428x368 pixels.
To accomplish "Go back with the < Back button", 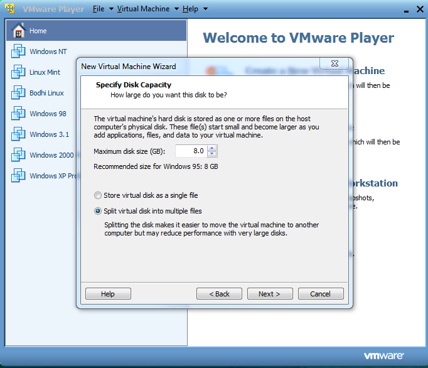I will 219,294.
